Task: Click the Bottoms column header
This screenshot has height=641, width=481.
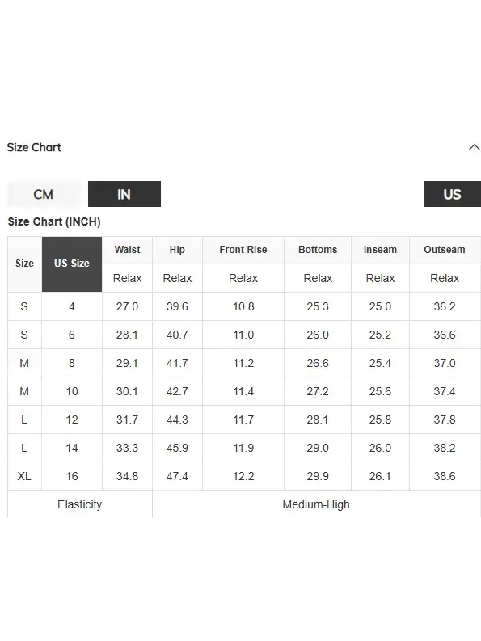Action: click(x=318, y=250)
